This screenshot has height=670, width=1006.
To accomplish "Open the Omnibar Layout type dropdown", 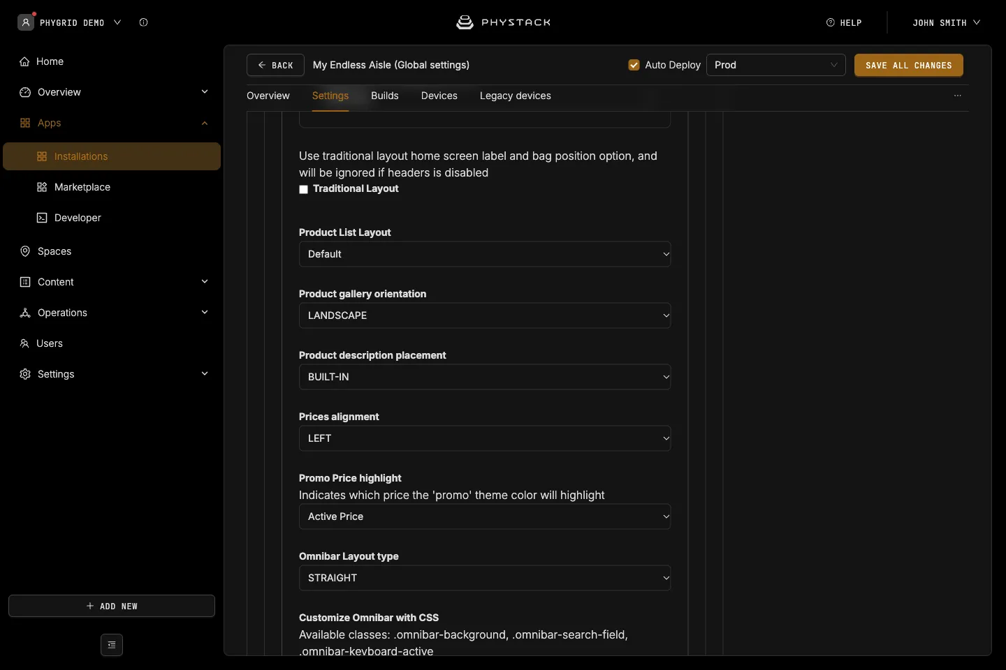I will click(485, 578).
